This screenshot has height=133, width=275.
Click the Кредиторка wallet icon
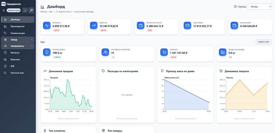click(234, 25)
